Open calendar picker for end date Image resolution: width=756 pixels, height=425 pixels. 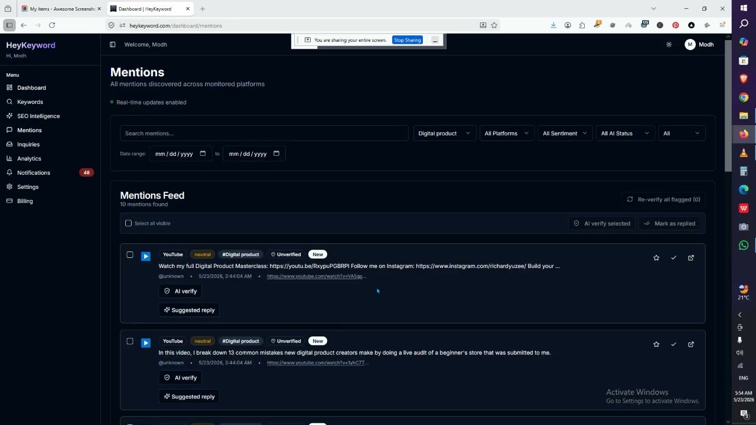pyautogui.click(x=276, y=153)
